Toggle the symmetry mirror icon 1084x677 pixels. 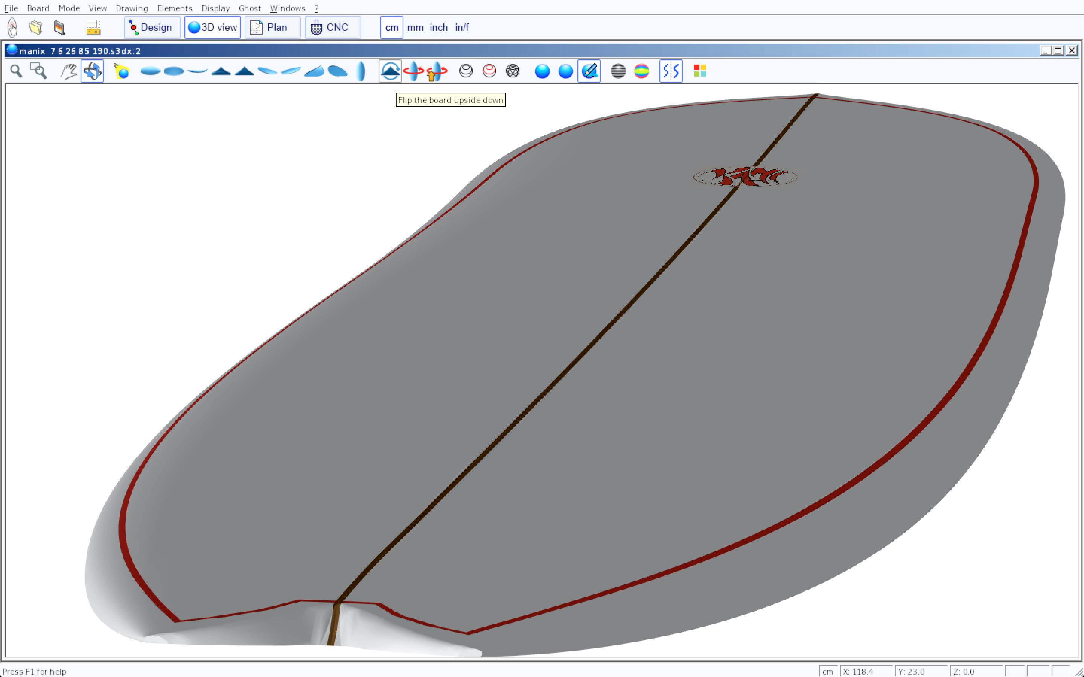(671, 71)
